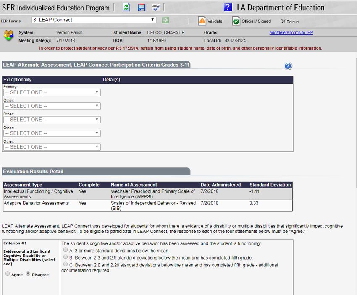Click the Standard Deviation column header
The height and width of the screenshot is (295, 357).
click(x=270, y=185)
